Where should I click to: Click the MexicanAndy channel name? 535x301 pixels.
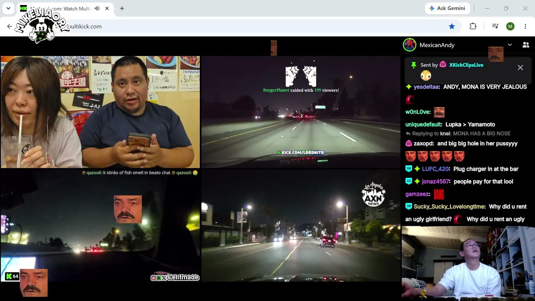pyautogui.click(x=437, y=45)
